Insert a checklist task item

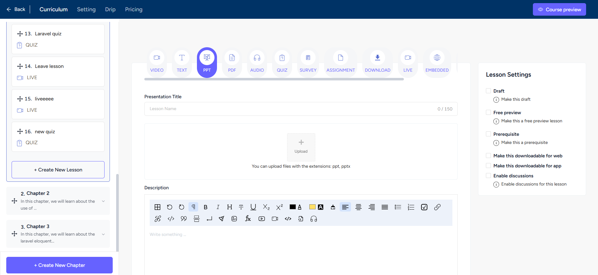pos(424,207)
